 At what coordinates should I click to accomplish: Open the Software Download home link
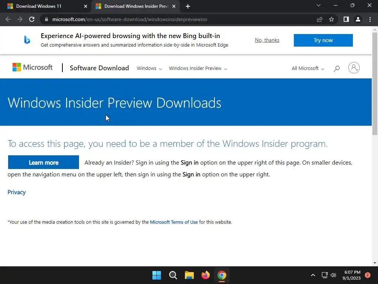click(x=99, y=68)
